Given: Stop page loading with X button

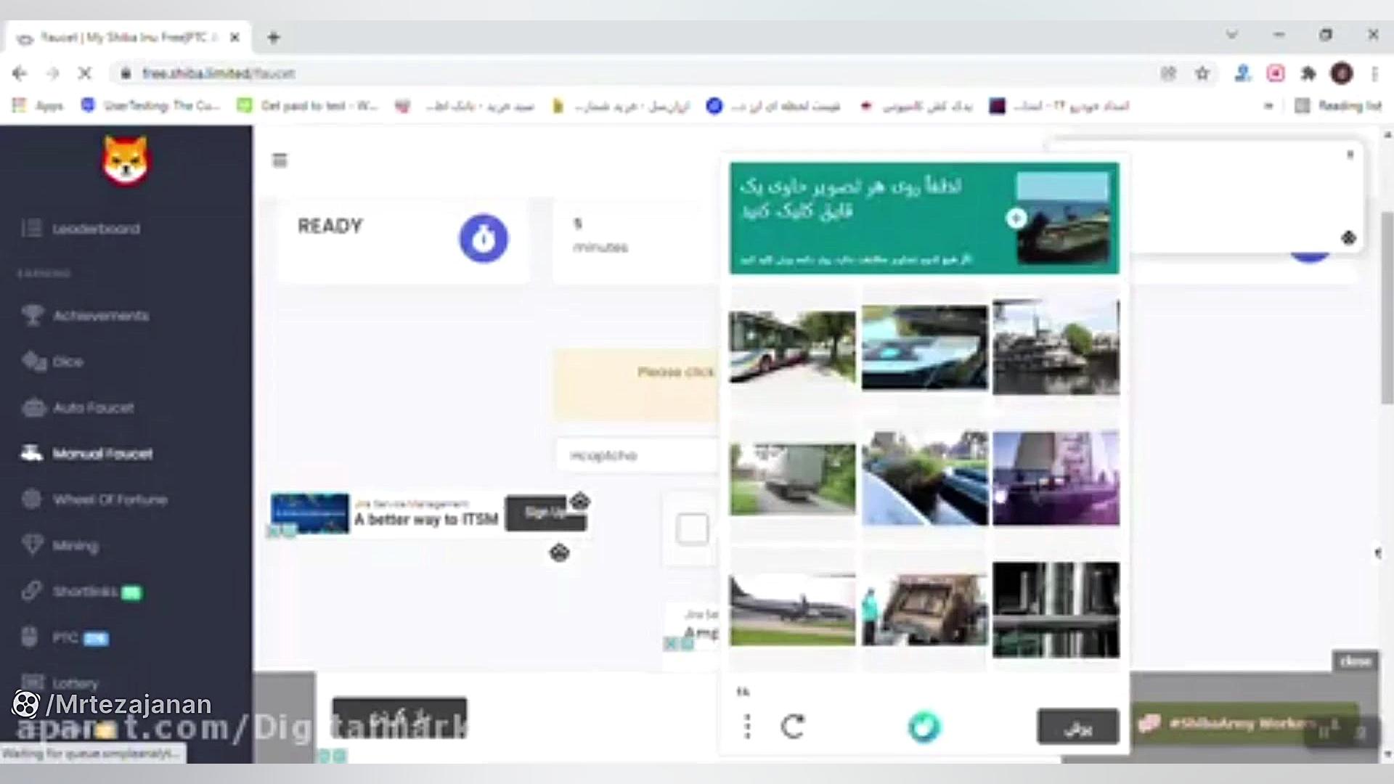Looking at the screenshot, I should (x=85, y=73).
